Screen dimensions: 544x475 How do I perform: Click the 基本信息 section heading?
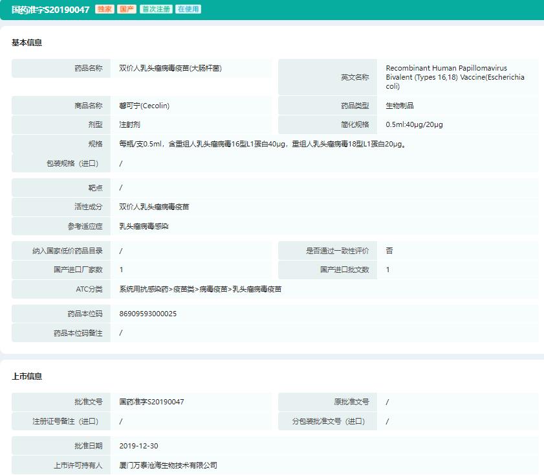27,43
